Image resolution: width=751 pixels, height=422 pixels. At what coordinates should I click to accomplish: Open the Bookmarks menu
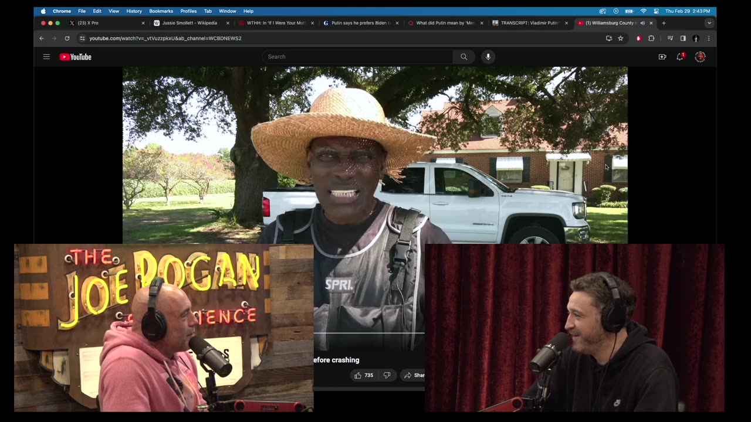[x=161, y=11]
